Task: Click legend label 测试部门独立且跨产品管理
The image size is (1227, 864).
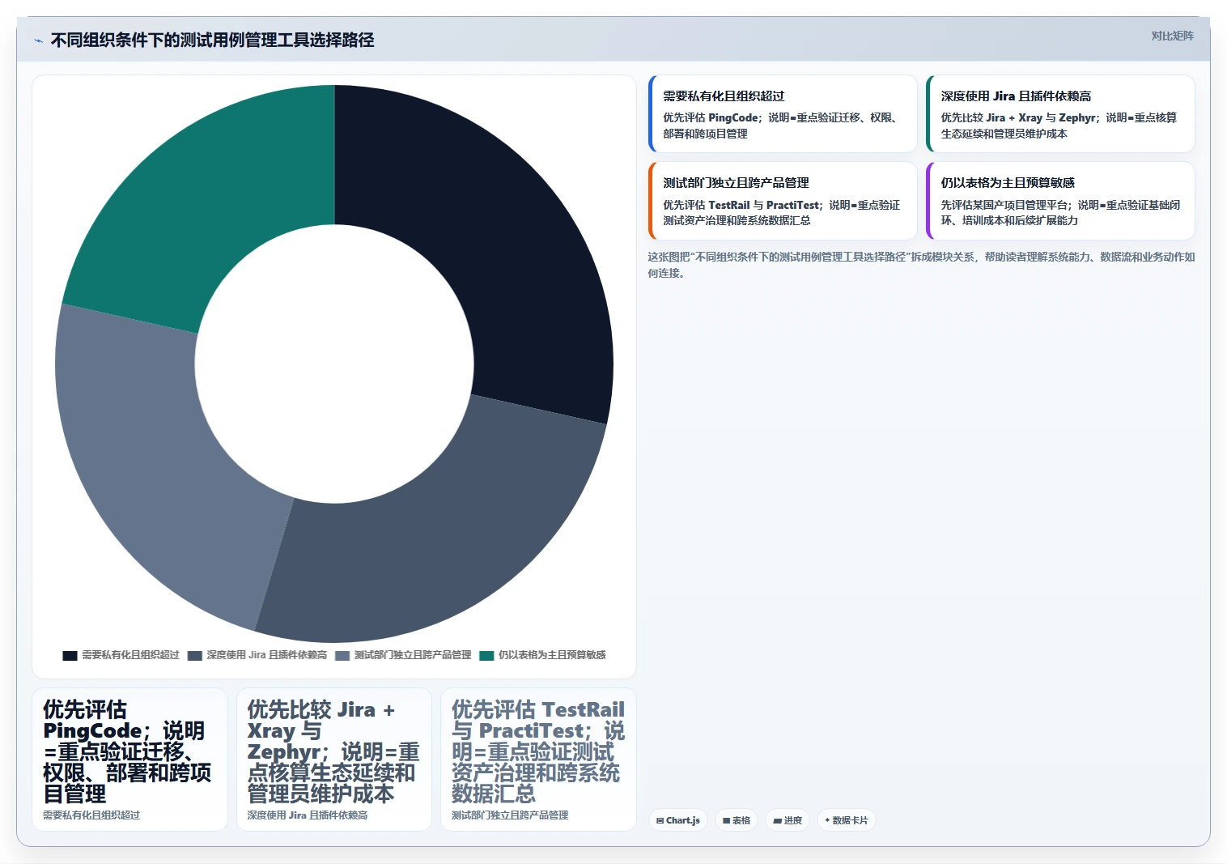Action: [x=413, y=655]
